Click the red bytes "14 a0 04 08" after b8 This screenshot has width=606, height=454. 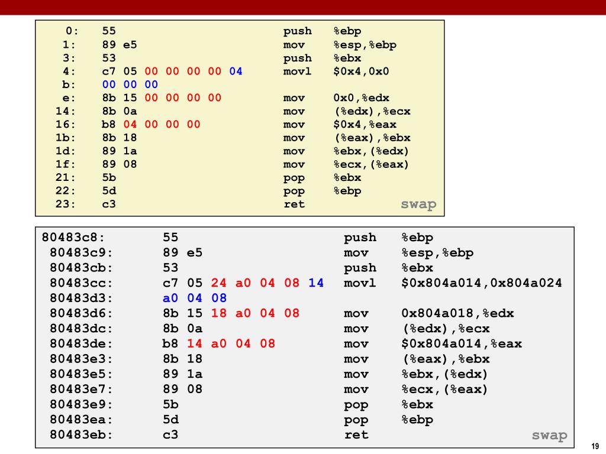click(231, 343)
